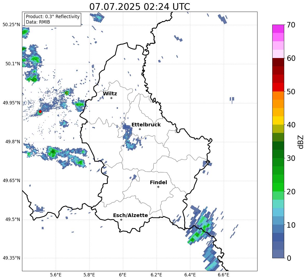The image size is (307, 280).
Task: Click the 6°E longitude label
Action: click(x=123, y=275)
